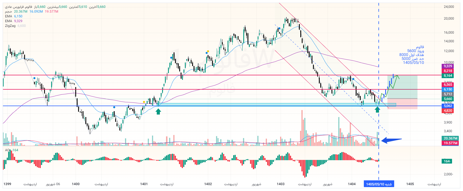Click the 164- AO value axis label

tap(447, 161)
